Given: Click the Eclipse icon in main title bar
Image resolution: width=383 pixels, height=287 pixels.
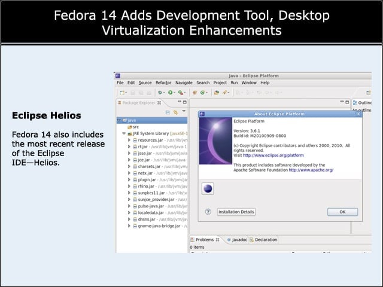Looking at the screenshot, I should 118,76.
